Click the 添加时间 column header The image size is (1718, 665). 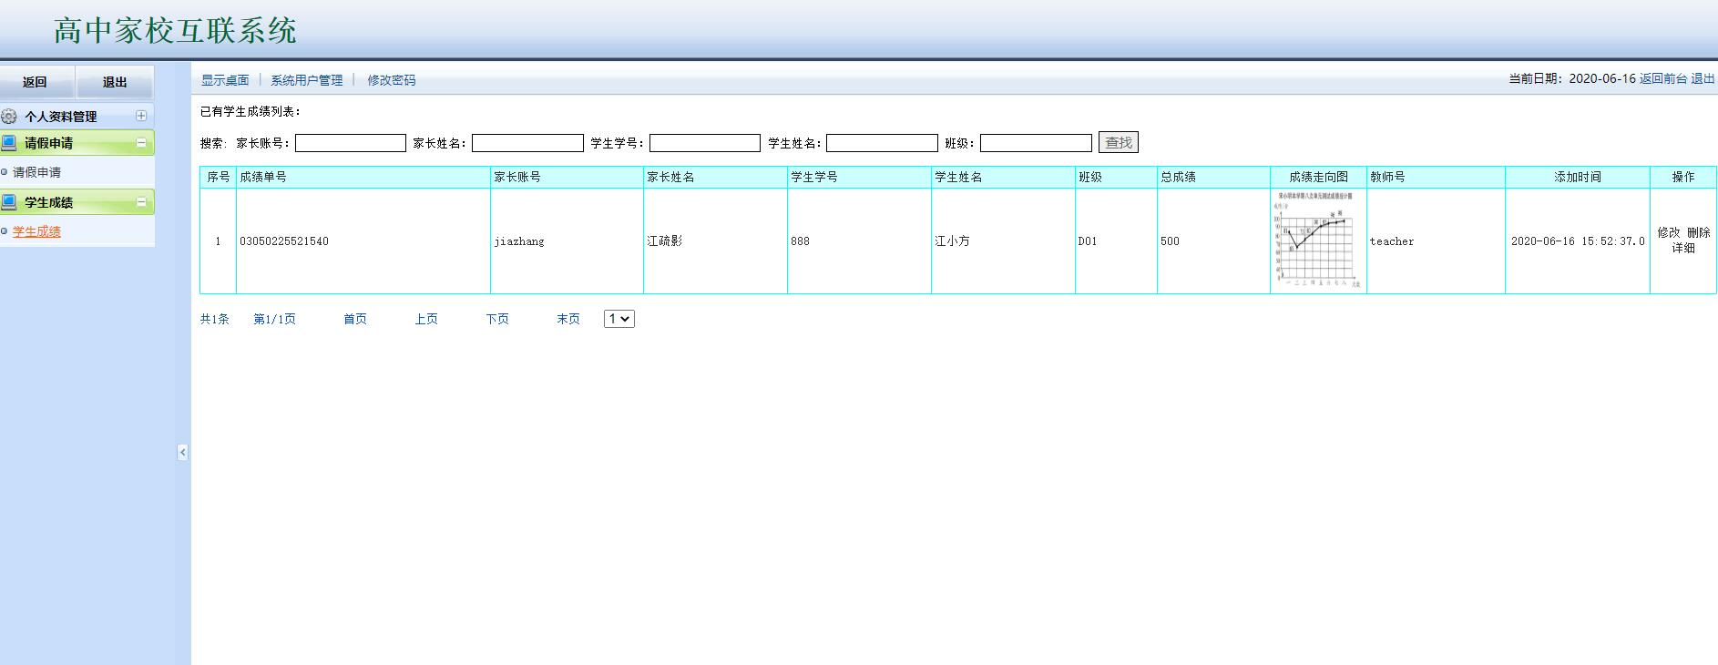[1578, 177]
